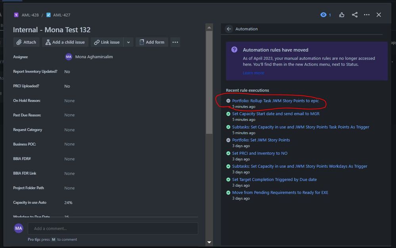
Task: Close the issue dialog
Action: coord(379,15)
